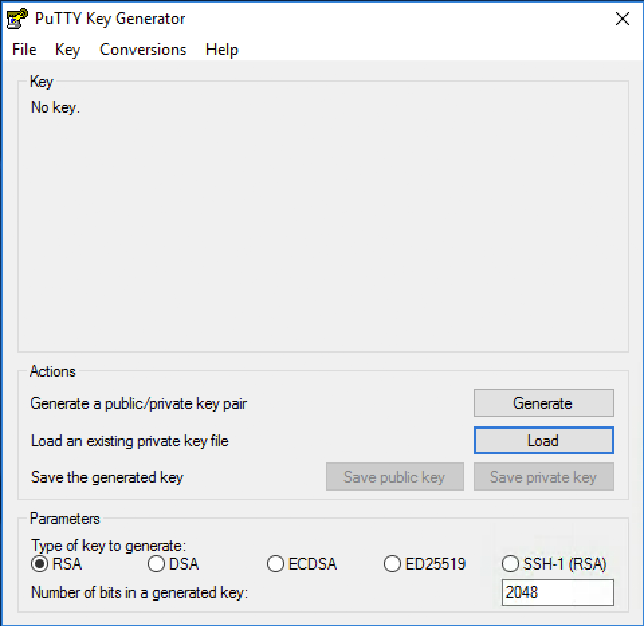Focus the number of bits input field
Screen dimensions: 644x626
[557, 592]
